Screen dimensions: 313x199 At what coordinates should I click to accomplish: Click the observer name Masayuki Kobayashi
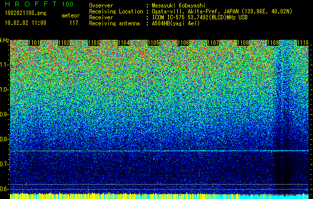179,5
